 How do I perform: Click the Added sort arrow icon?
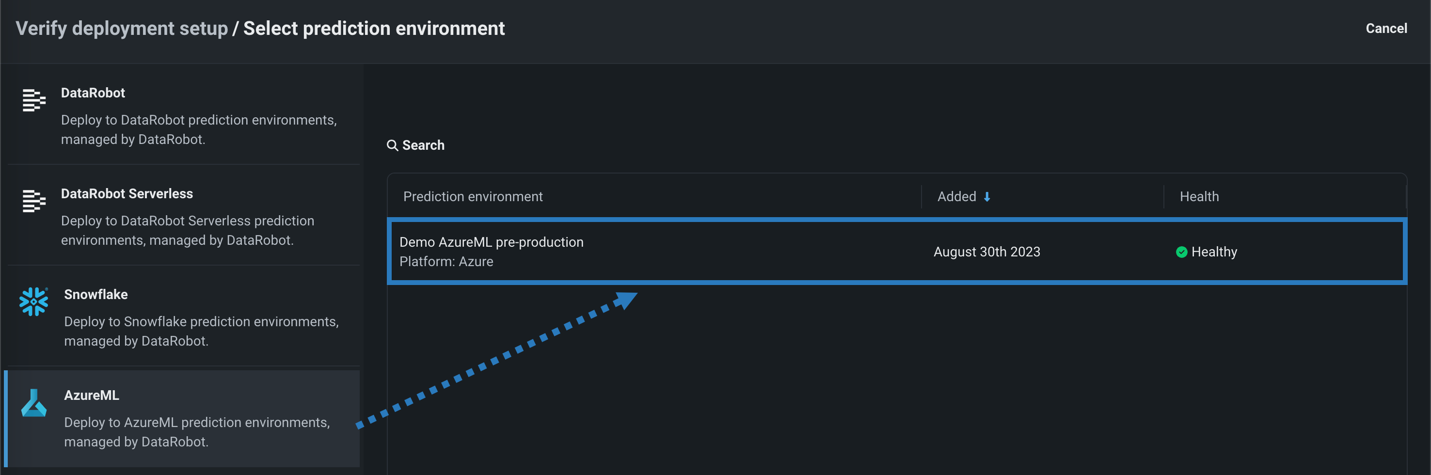coord(986,197)
